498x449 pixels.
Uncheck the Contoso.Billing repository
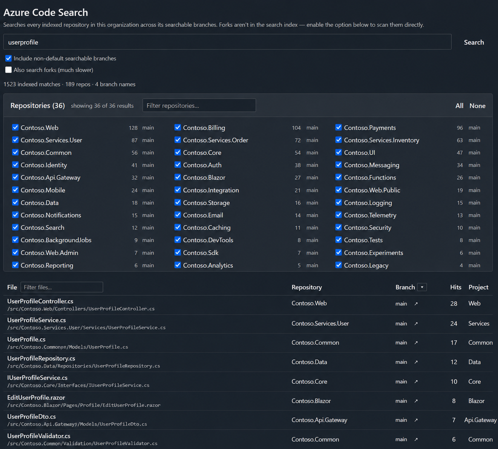click(x=178, y=127)
